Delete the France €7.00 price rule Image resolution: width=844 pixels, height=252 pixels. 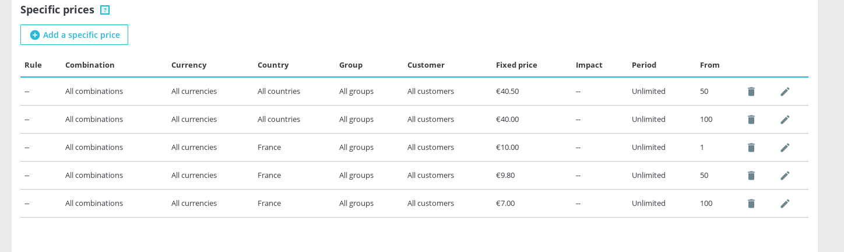point(751,204)
